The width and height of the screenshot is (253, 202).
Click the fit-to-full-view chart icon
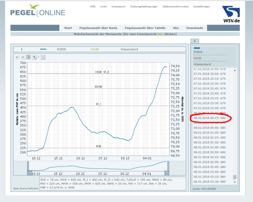point(43,57)
